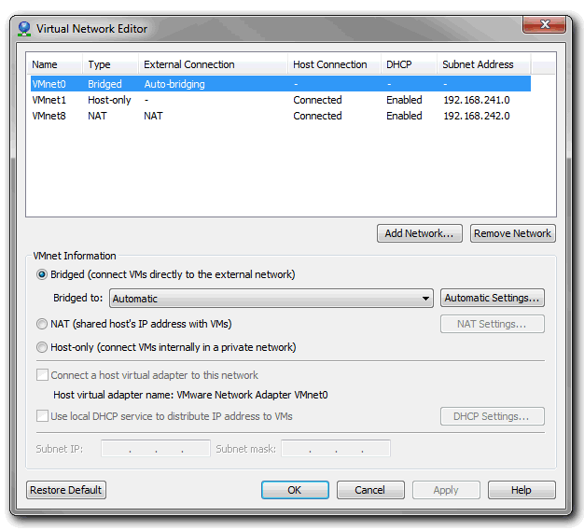Click the NAT Settings button
Image resolution: width=584 pixels, height=531 pixels.
[492, 324]
